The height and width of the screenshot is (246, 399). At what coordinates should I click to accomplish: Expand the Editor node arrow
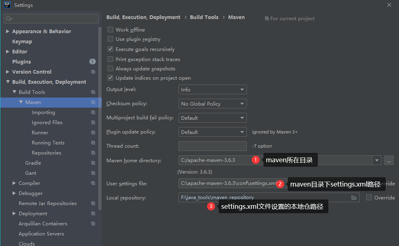pyautogui.click(x=8, y=51)
